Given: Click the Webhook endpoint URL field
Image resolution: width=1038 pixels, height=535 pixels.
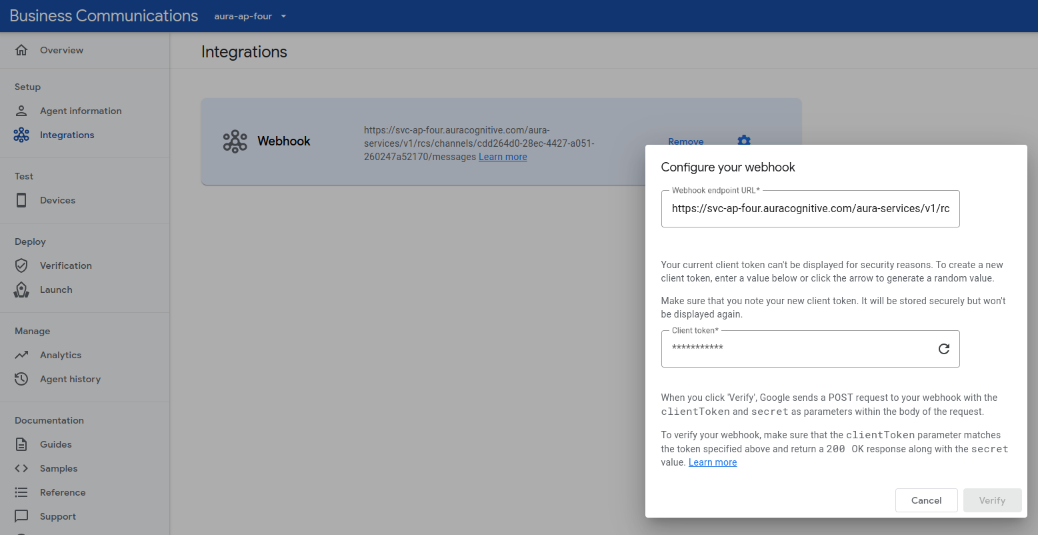Looking at the screenshot, I should 810,209.
